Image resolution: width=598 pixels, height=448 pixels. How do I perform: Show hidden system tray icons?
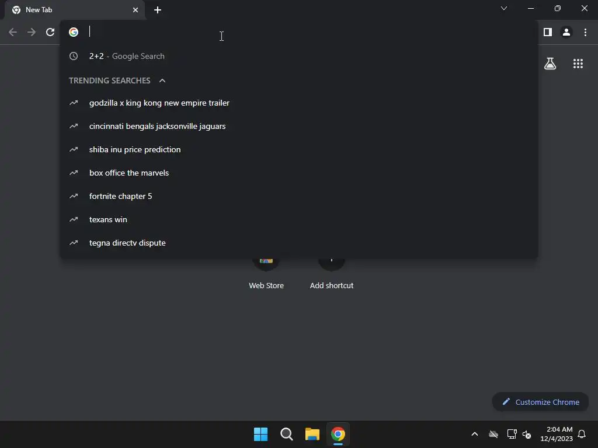475,434
